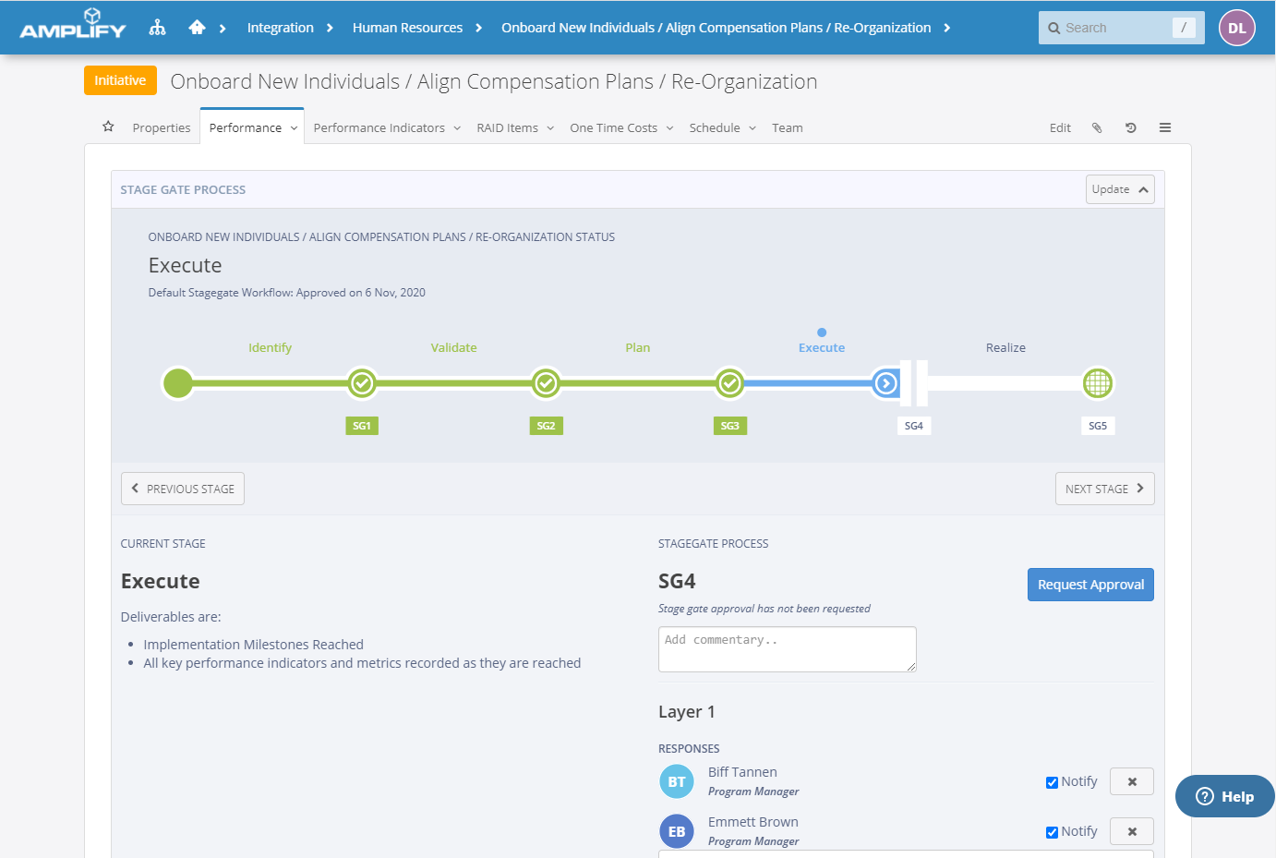Click the Realize stage label
This screenshot has width=1276, height=858.
(x=1005, y=347)
